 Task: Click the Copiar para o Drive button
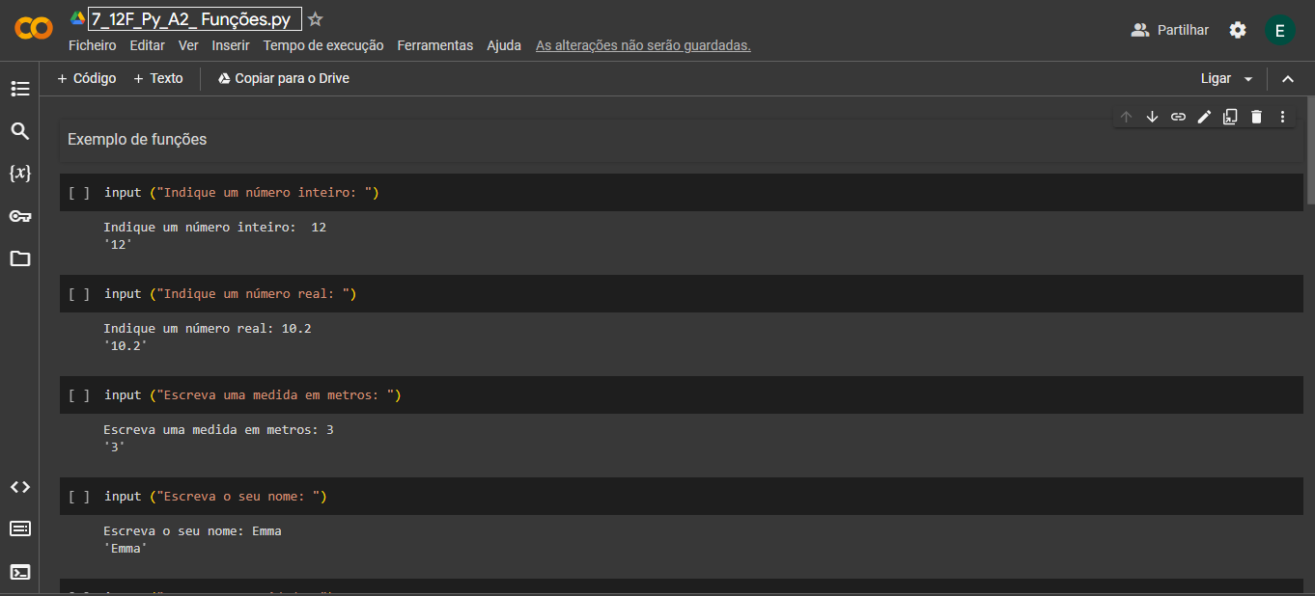click(x=283, y=79)
